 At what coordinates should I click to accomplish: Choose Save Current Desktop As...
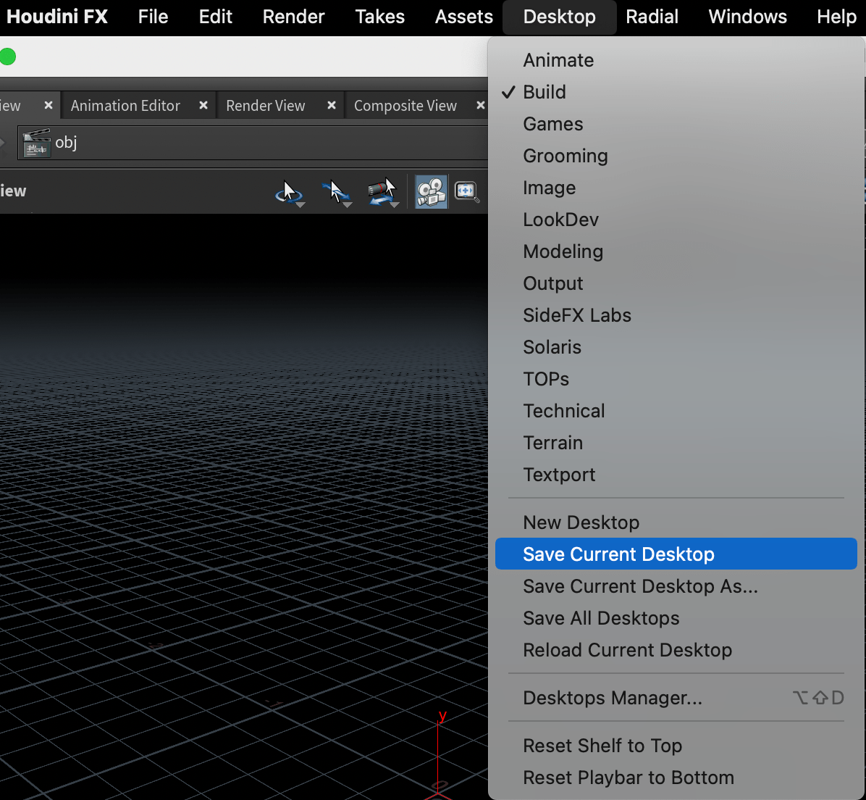pyautogui.click(x=676, y=586)
